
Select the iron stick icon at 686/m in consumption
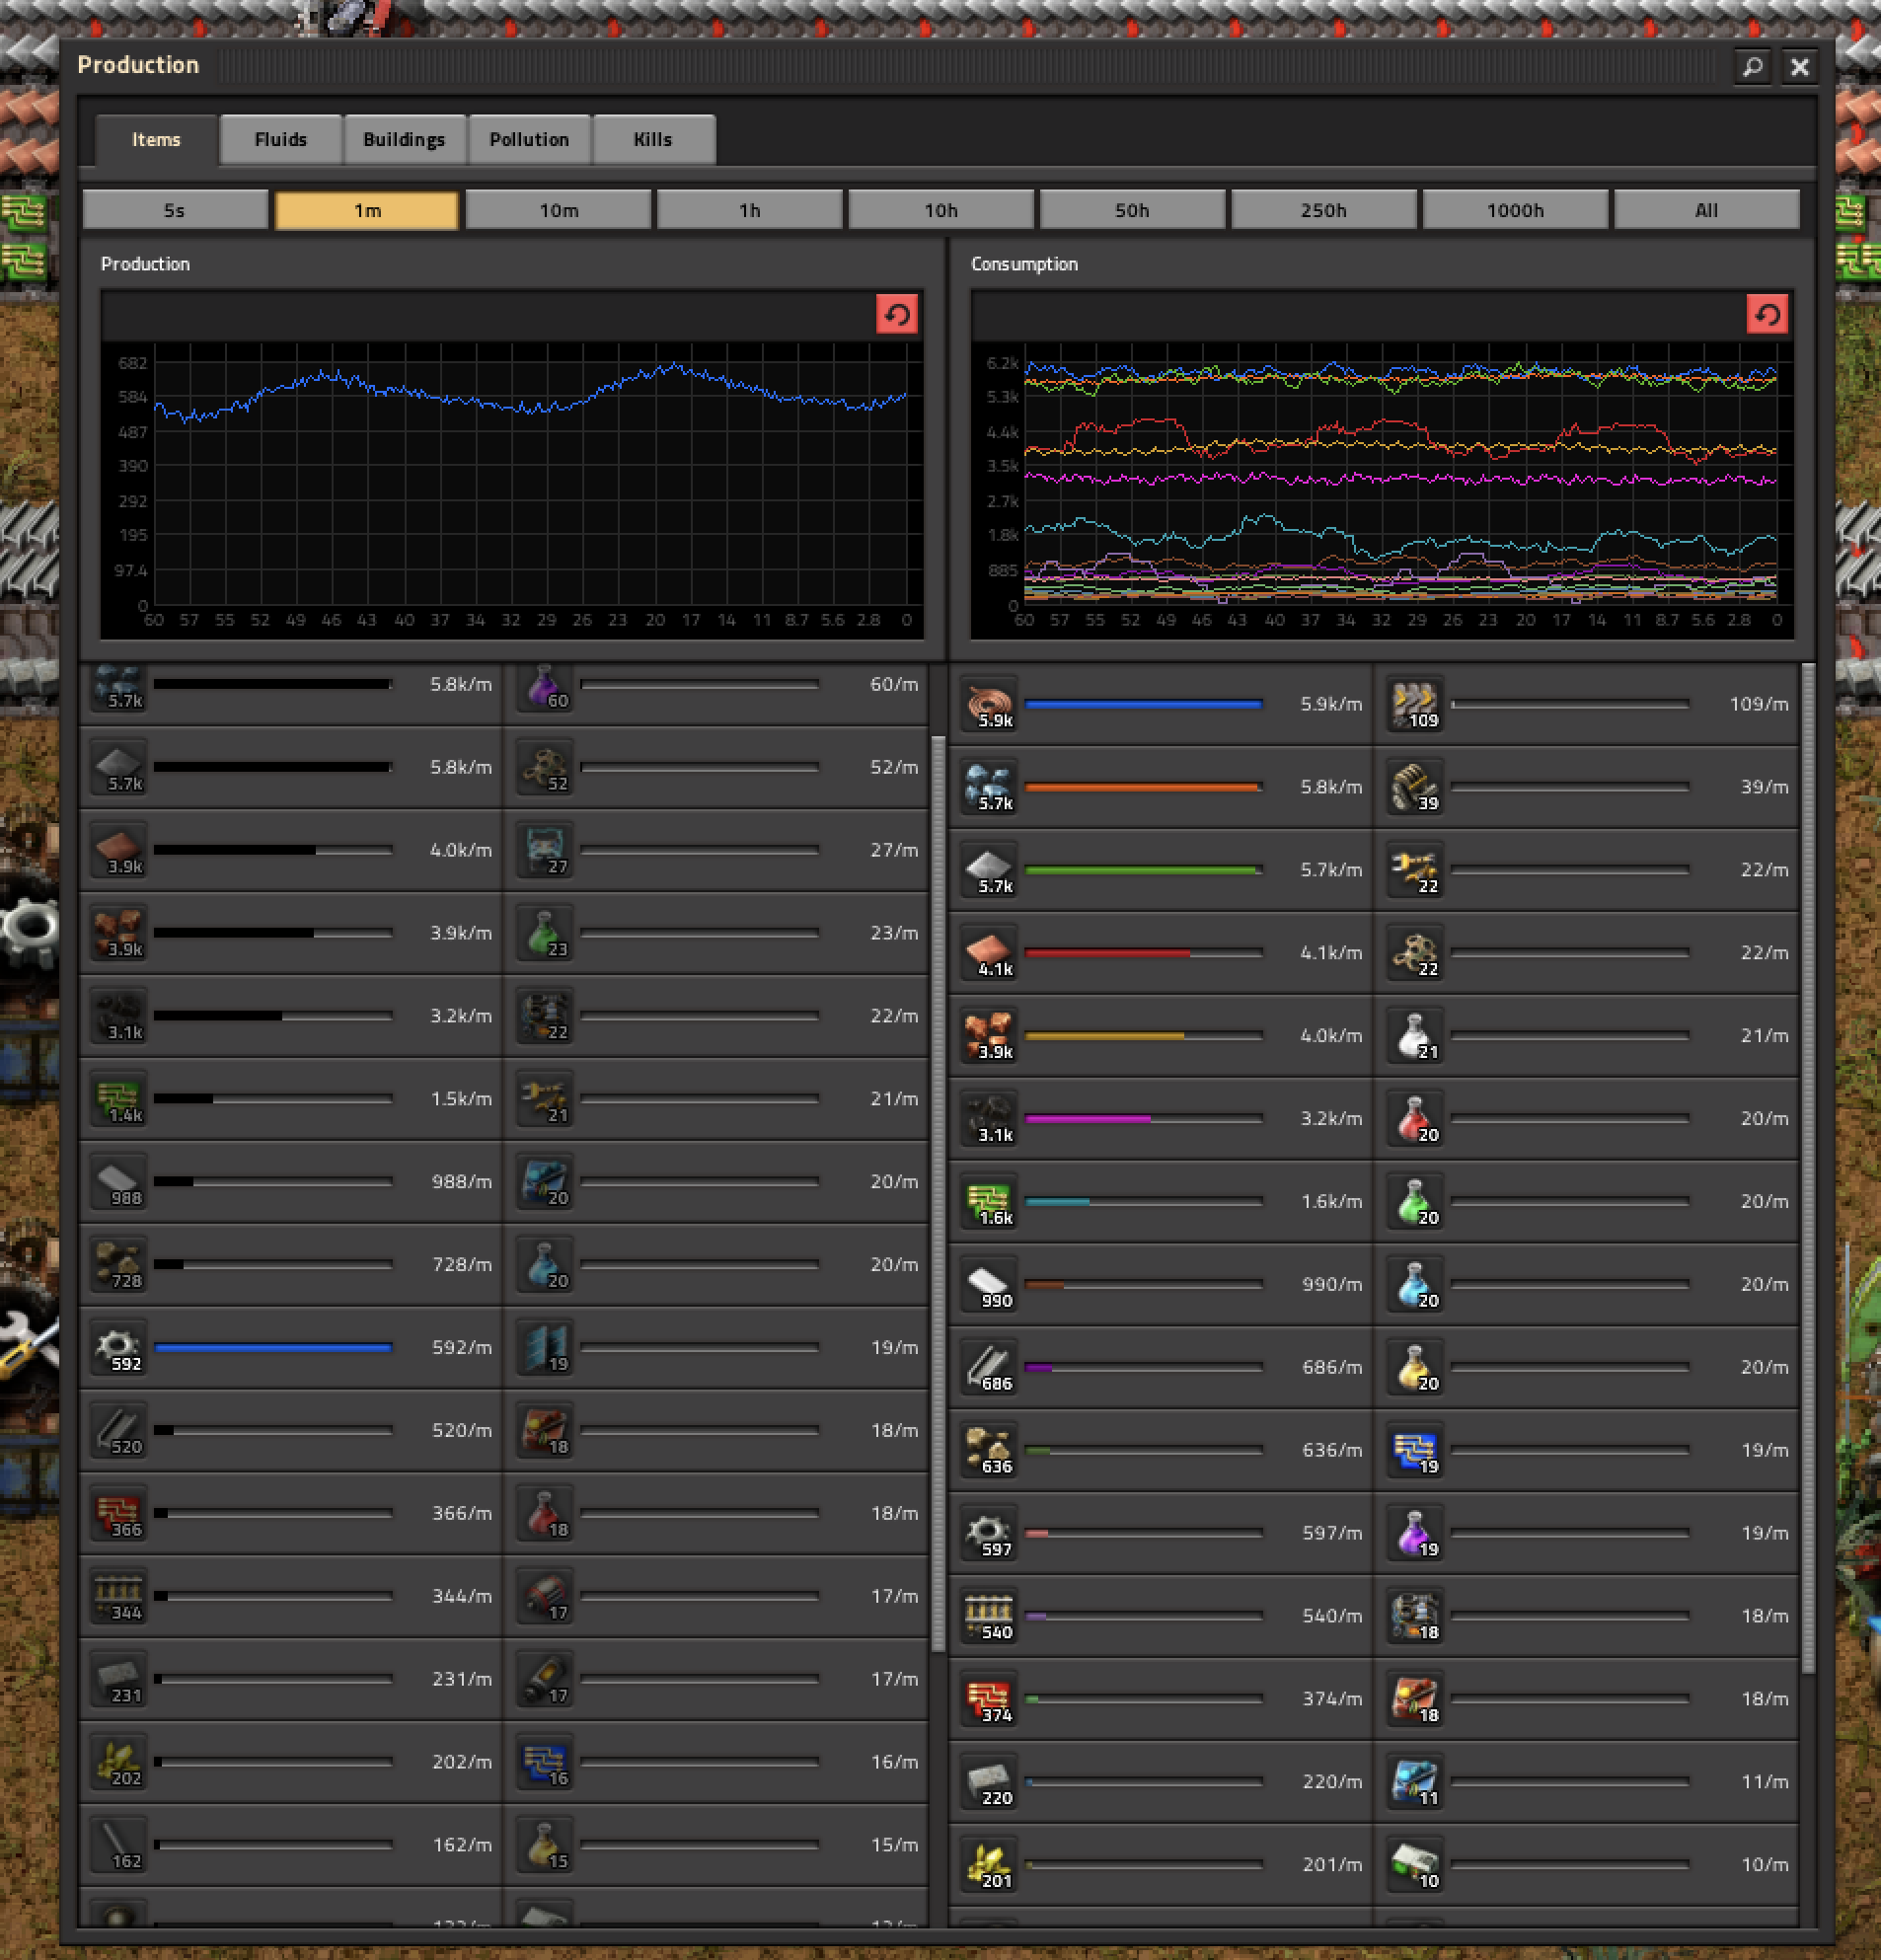tap(990, 1368)
